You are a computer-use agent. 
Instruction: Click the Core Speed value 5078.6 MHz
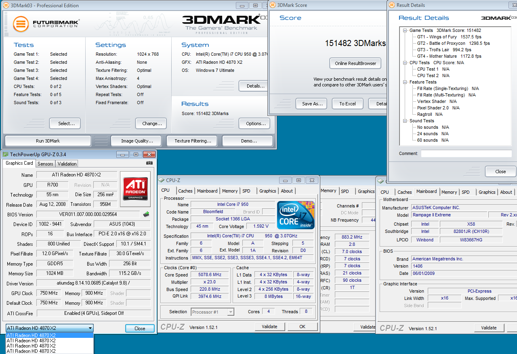coord(210,275)
